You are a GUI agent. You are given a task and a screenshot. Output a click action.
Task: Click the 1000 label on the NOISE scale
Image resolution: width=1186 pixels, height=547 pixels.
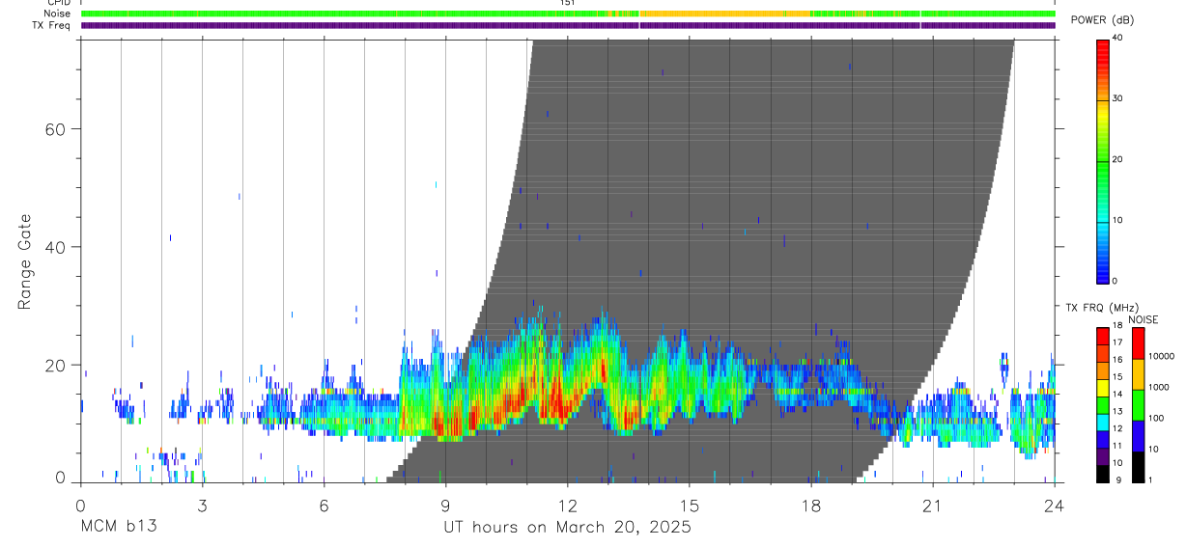coord(1159,388)
